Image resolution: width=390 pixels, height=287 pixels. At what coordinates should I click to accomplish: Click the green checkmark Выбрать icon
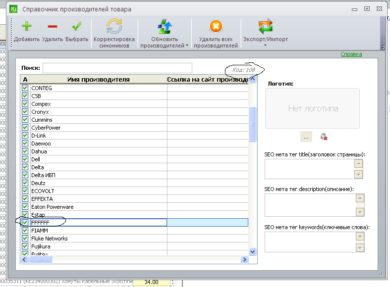coord(77,26)
